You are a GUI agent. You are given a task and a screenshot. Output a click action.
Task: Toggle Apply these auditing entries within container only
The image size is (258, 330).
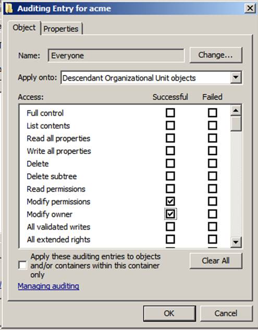point(22,265)
